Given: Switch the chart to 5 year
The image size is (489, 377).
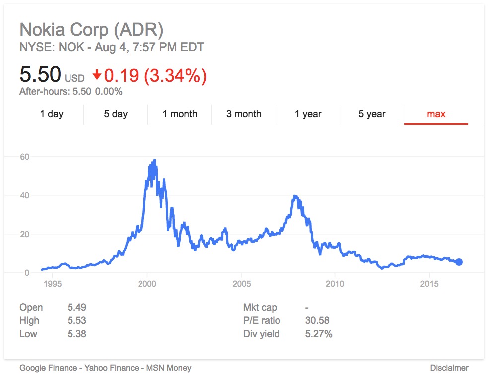Looking at the screenshot, I should coord(372,114).
